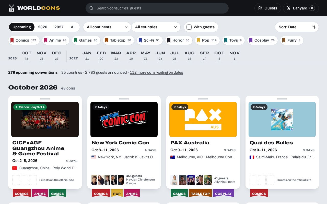This screenshot has width=327, height=204.
Task: Open the Sort: Date dropdown
Action: (297, 27)
